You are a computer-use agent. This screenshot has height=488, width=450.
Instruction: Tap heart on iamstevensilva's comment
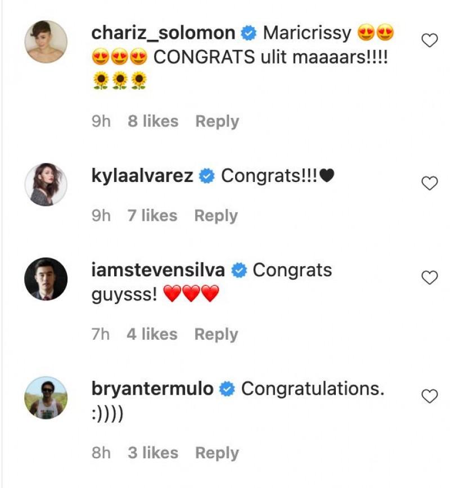pos(430,277)
